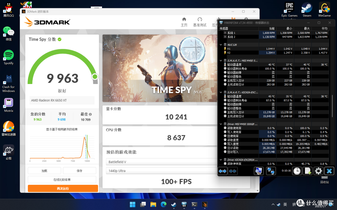Image resolution: width=337 pixels, height=210 pixels.
Task: Click the green verified check beside Time Spy 分数
Action: click(x=60, y=40)
